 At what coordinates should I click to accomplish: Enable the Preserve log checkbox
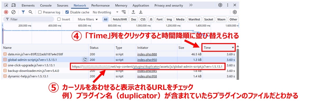40,12
